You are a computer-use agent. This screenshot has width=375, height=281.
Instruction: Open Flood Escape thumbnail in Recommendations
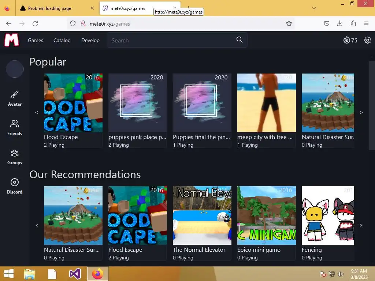pos(138,216)
